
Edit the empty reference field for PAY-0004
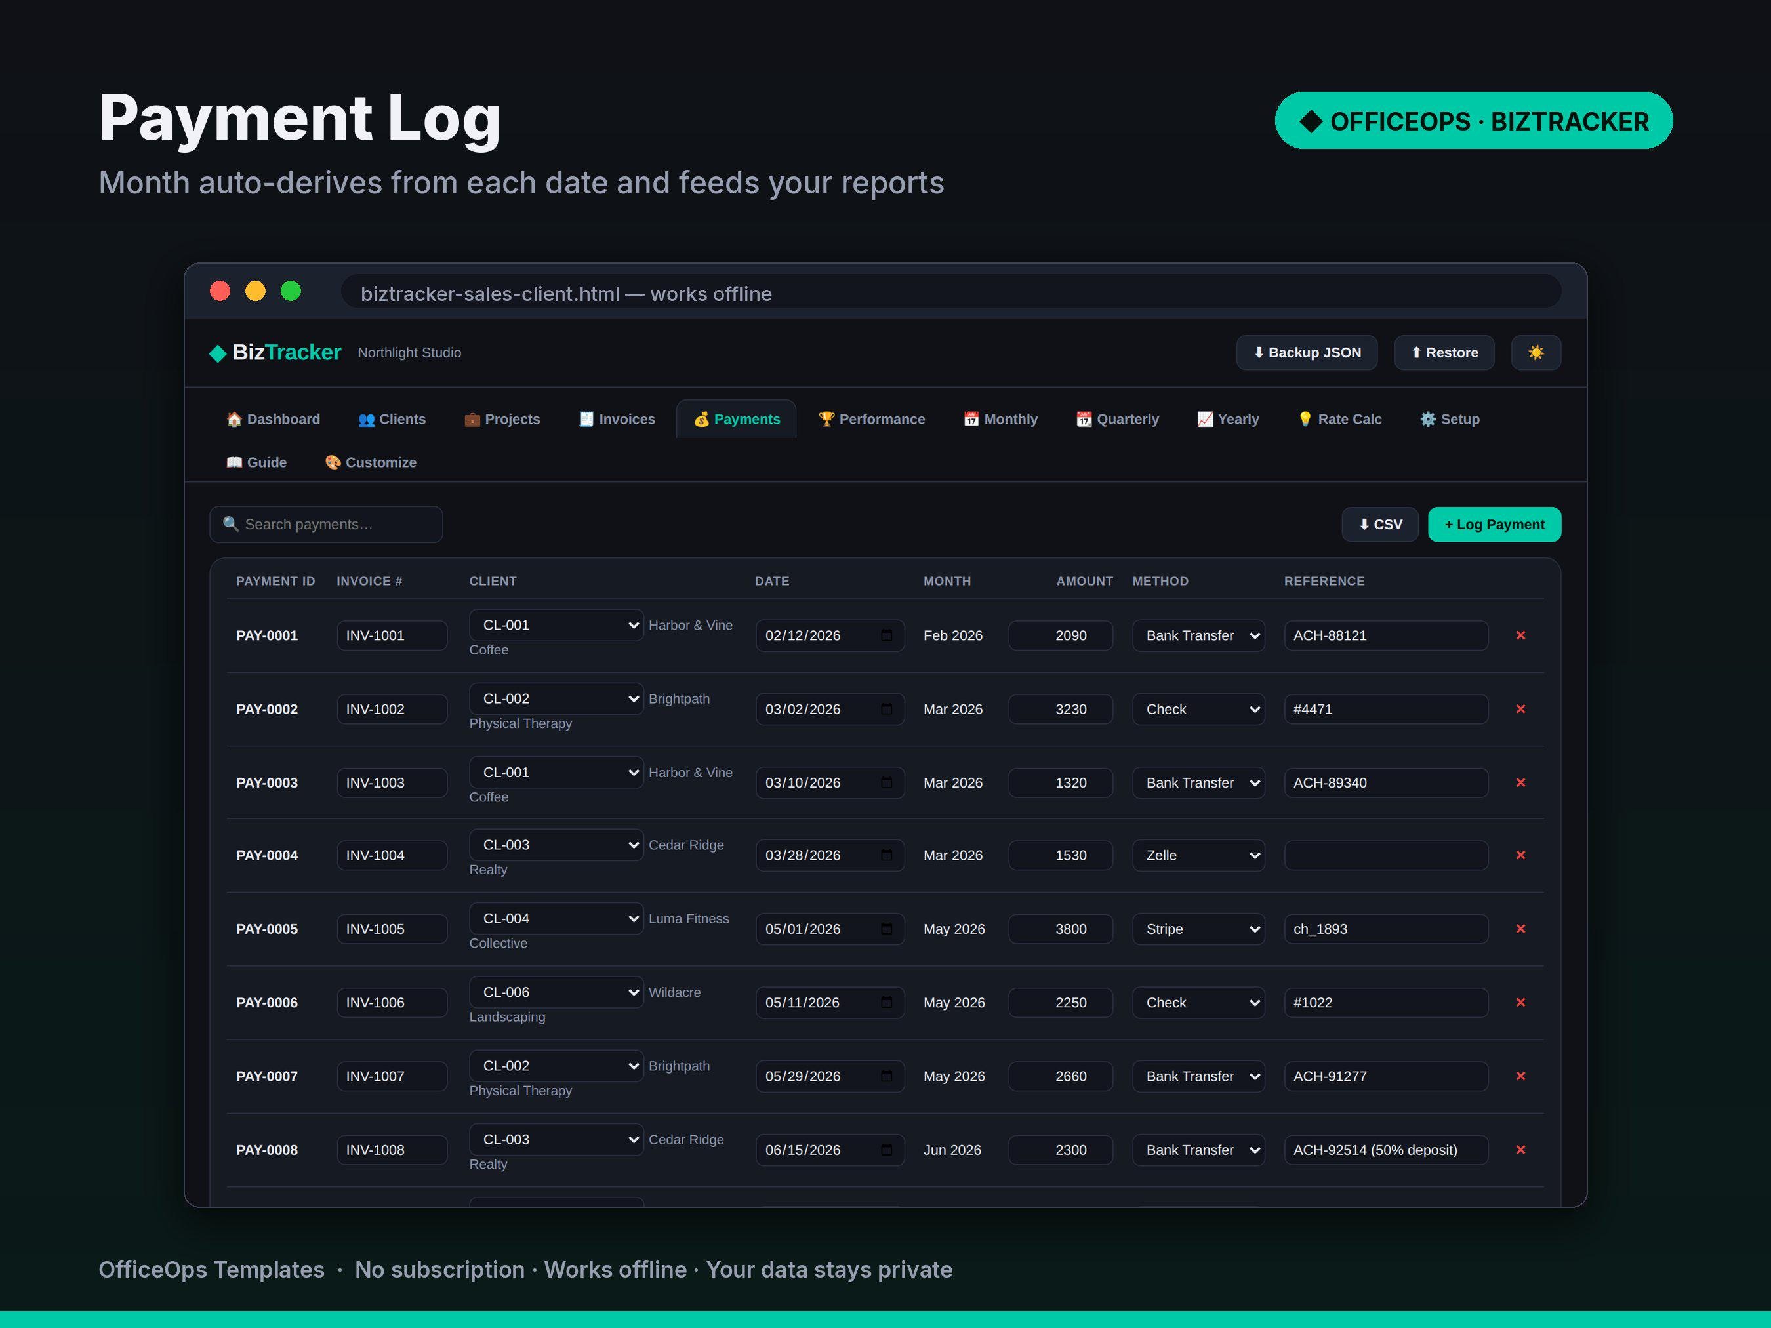tap(1386, 856)
